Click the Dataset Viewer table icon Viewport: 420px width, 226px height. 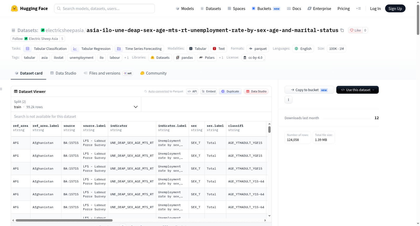pos(16,91)
